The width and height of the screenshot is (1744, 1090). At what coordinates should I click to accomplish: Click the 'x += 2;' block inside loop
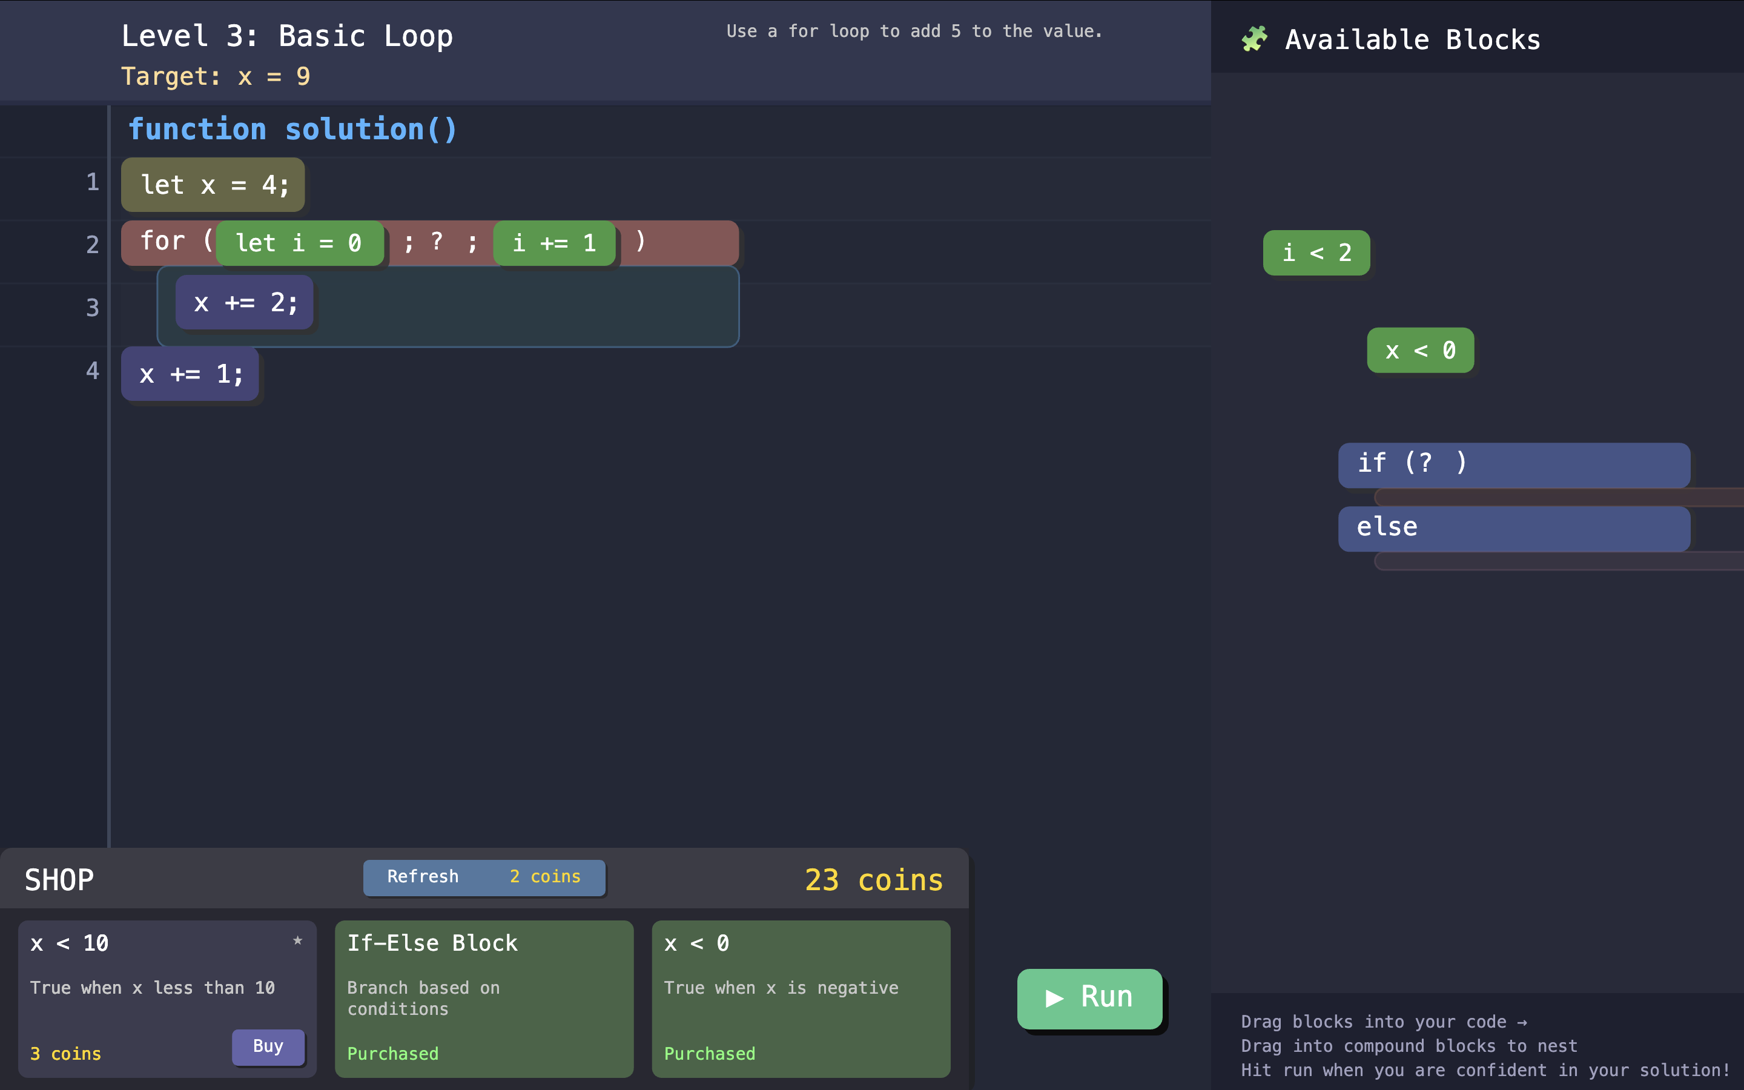pyautogui.click(x=245, y=303)
